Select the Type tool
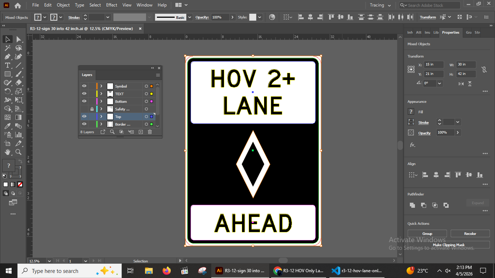 pos(7,65)
